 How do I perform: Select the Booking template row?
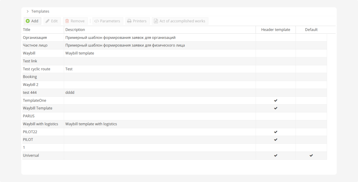tap(30, 77)
